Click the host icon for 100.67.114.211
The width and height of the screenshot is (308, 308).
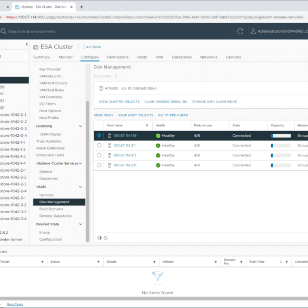coord(110,145)
